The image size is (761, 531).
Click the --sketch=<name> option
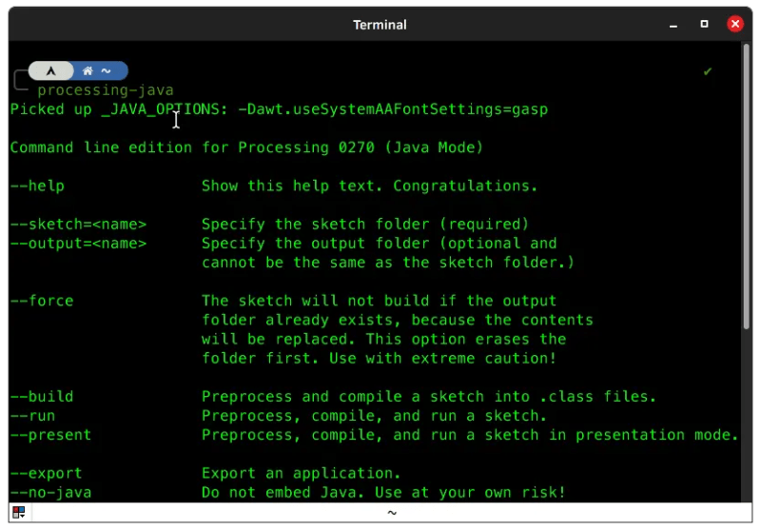[78, 225]
